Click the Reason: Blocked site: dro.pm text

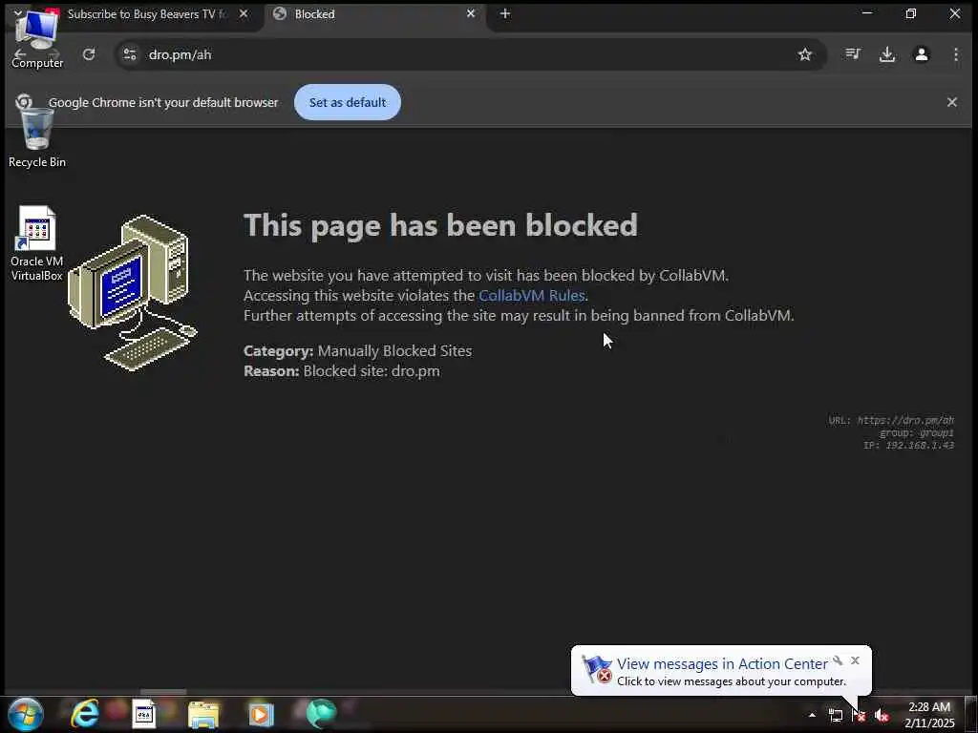[x=341, y=371]
